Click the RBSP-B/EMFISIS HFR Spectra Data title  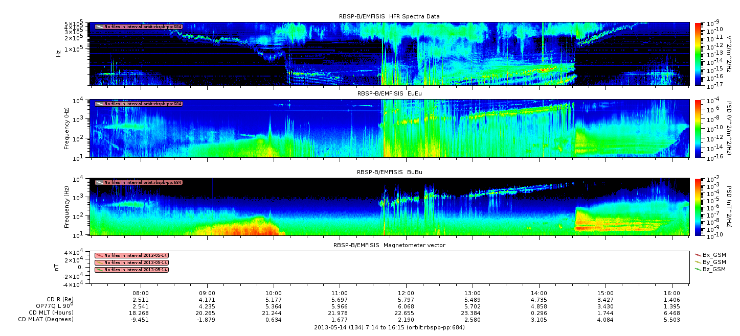click(389, 16)
